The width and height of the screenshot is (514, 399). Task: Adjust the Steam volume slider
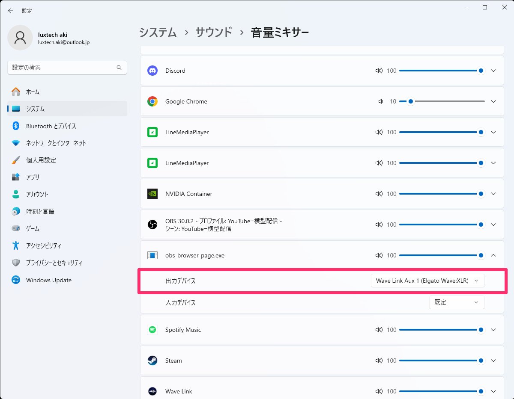tap(442, 361)
